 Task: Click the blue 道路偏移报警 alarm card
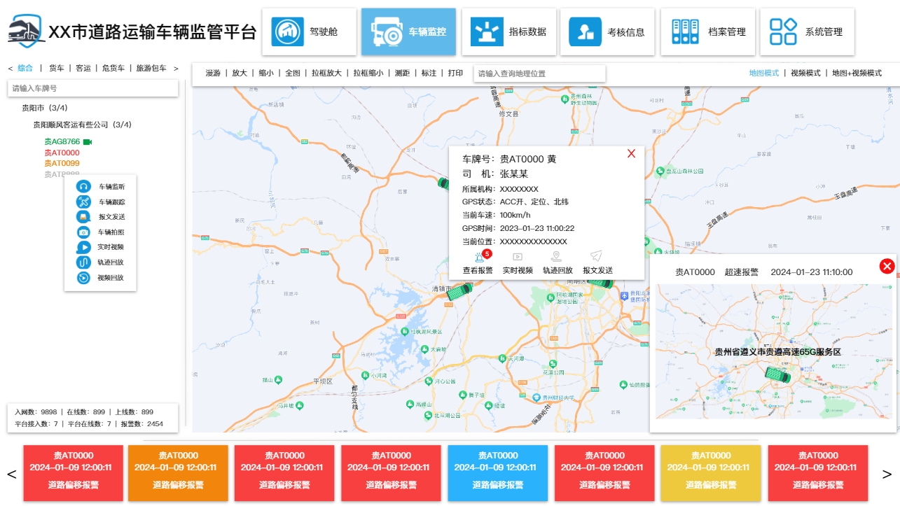pyautogui.click(x=497, y=474)
